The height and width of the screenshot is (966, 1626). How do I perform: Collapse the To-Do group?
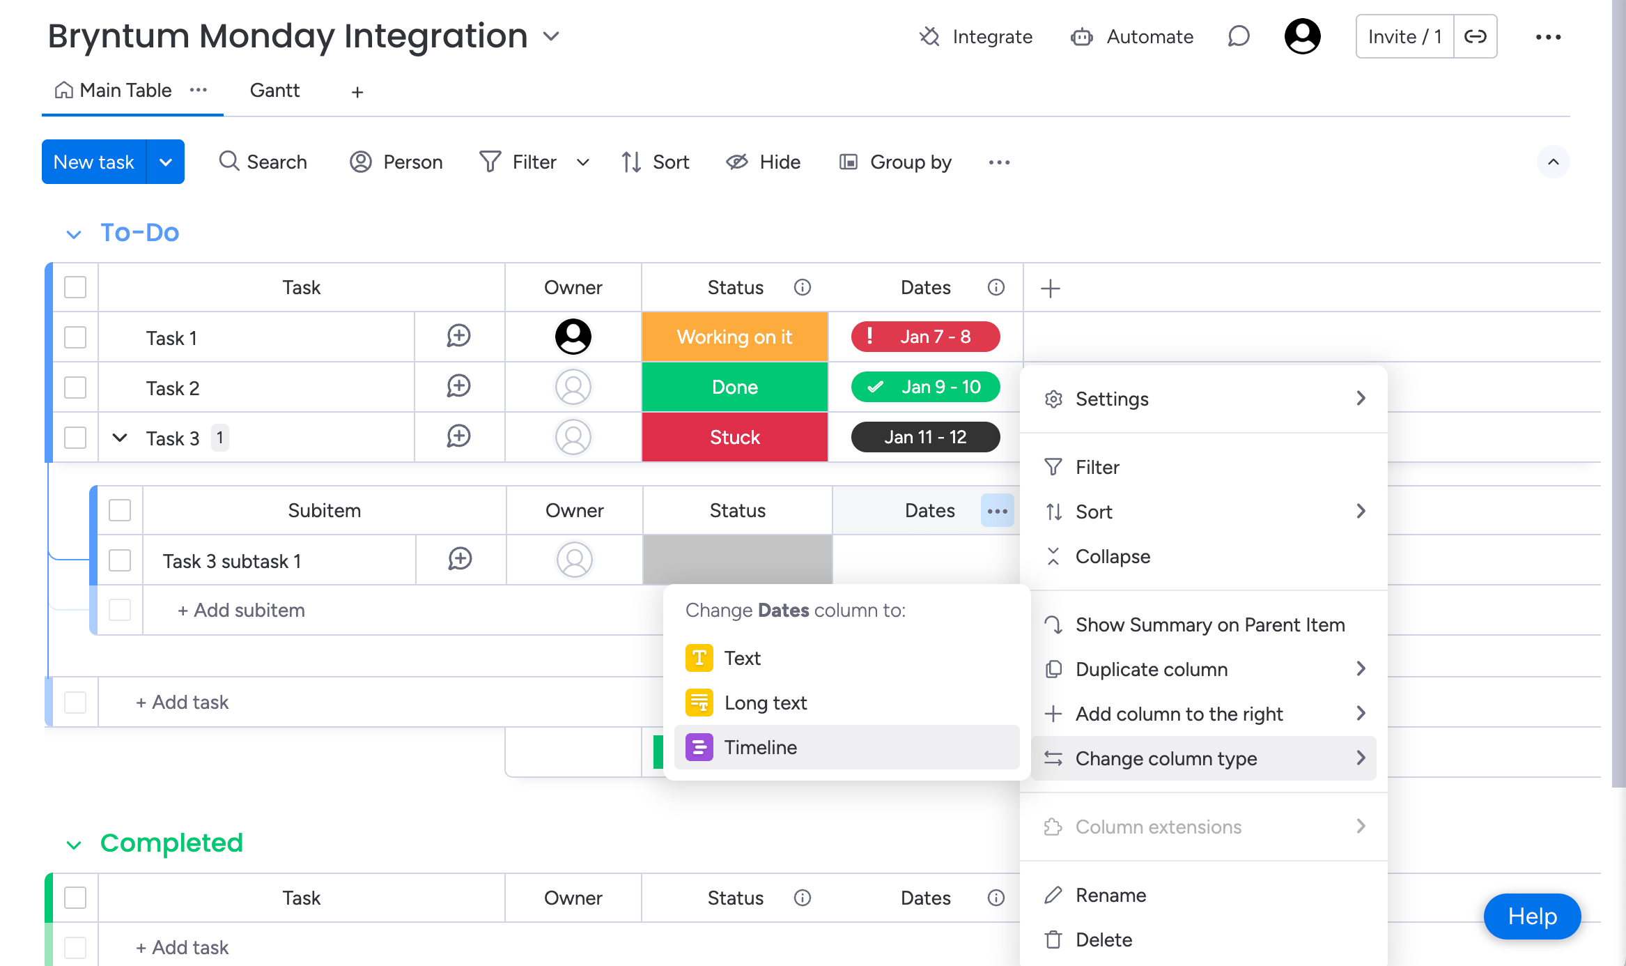(74, 234)
